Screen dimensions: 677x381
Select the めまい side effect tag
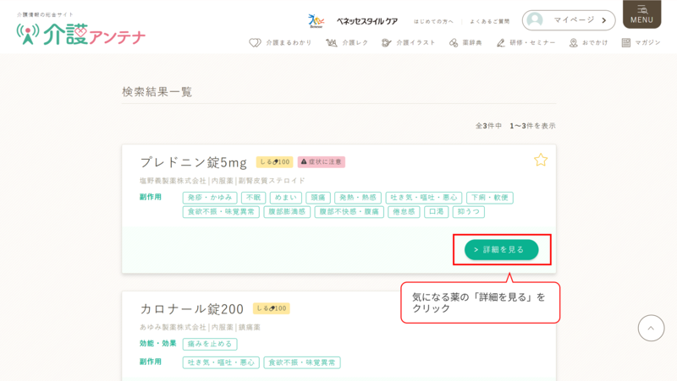(286, 198)
